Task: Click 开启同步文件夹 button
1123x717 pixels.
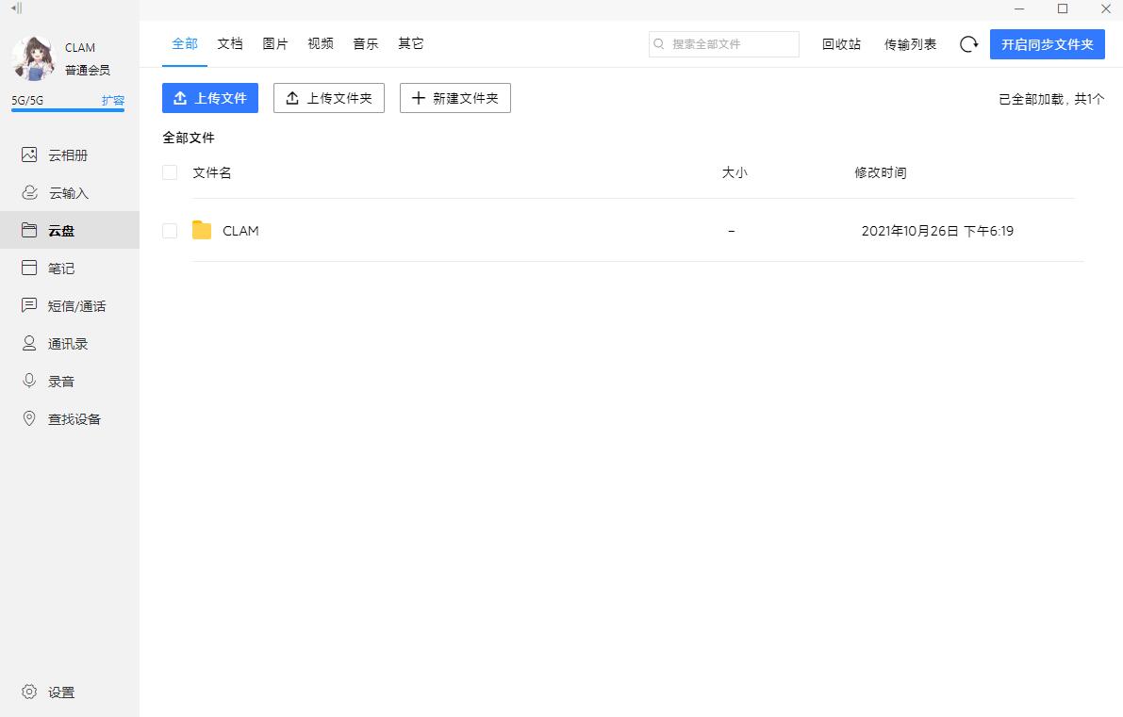Action: (1047, 44)
